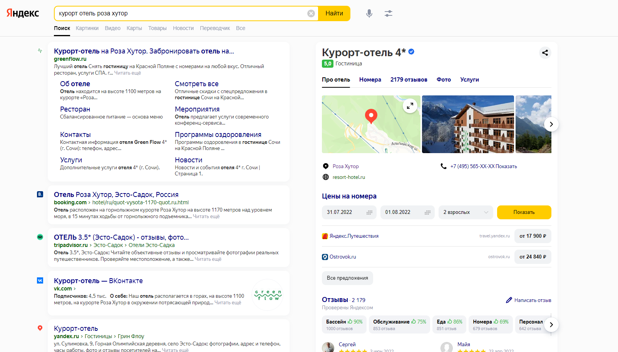
Task: Expand the map to full screen
Action: click(x=410, y=106)
